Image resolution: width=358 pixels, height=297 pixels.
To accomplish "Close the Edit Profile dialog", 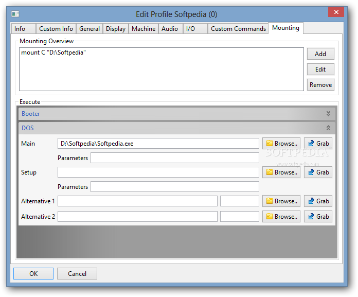I will tap(336, 12).
